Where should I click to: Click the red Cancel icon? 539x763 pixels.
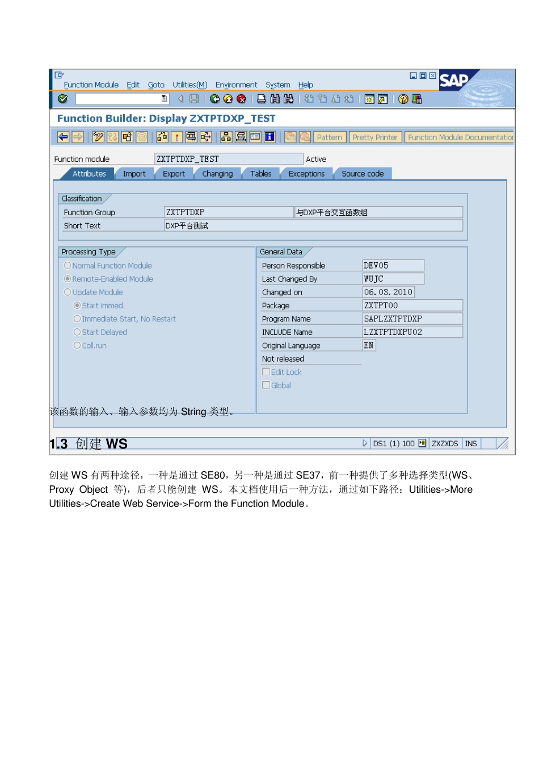click(241, 99)
